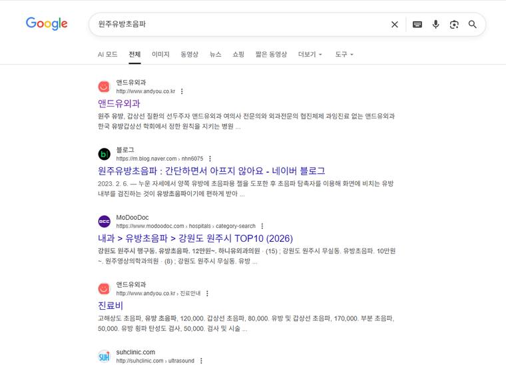Open Google Lens image search
The height and width of the screenshot is (365, 506).
point(454,24)
